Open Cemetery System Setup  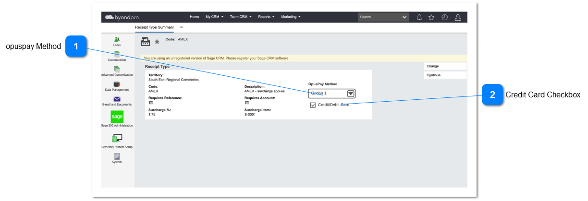click(117, 141)
